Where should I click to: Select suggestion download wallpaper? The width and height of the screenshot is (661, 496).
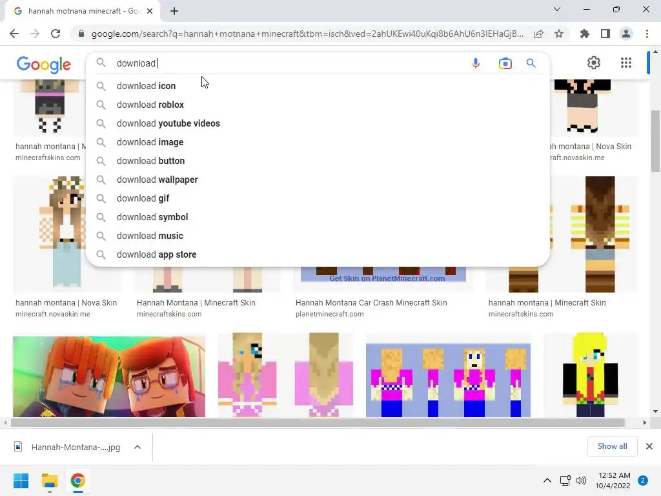pos(318,180)
